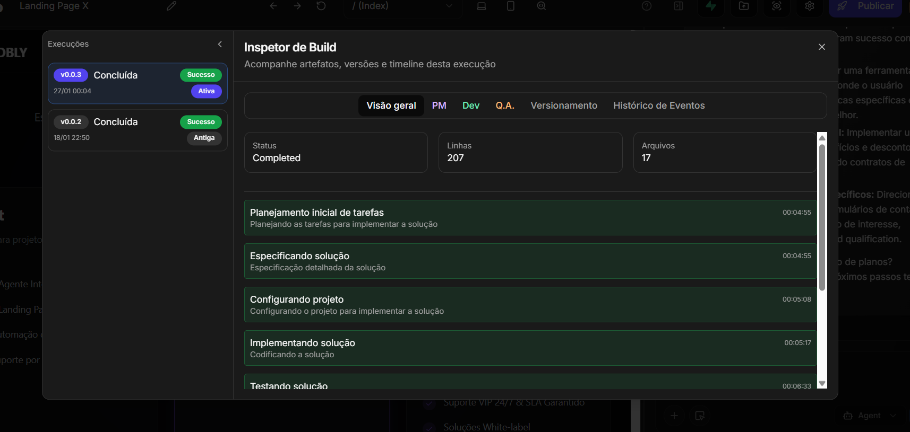Select the Versionamento tab
The height and width of the screenshot is (432, 910).
[563, 105]
